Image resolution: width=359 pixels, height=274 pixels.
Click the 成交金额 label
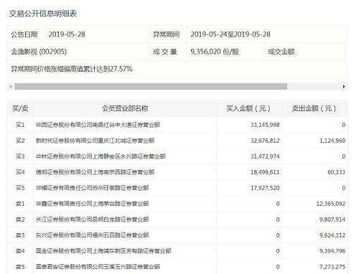click(281, 52)
